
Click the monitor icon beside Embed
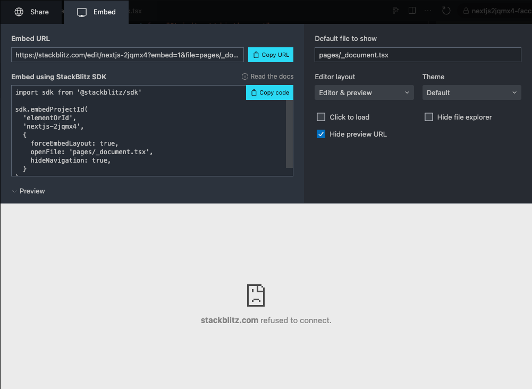tap(82, 12)
